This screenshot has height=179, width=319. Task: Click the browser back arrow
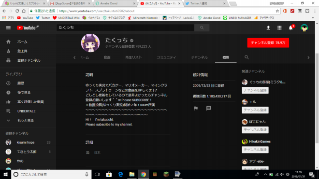pos(4,11)
